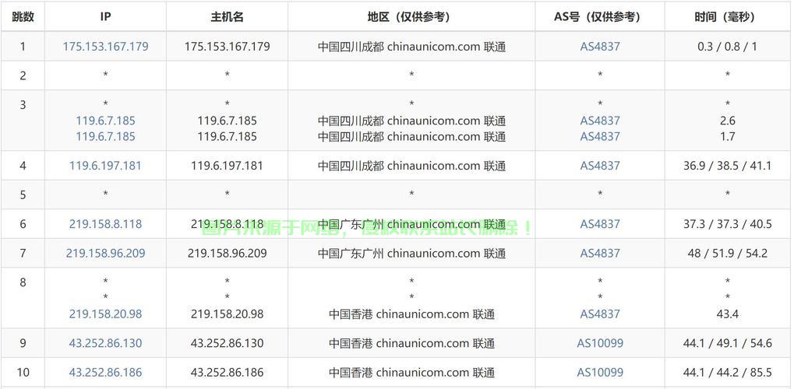This screenshot has width=794, height=389.
Task: Click the 地区（仅供参考） column header
Action: [x=411, y=16]
